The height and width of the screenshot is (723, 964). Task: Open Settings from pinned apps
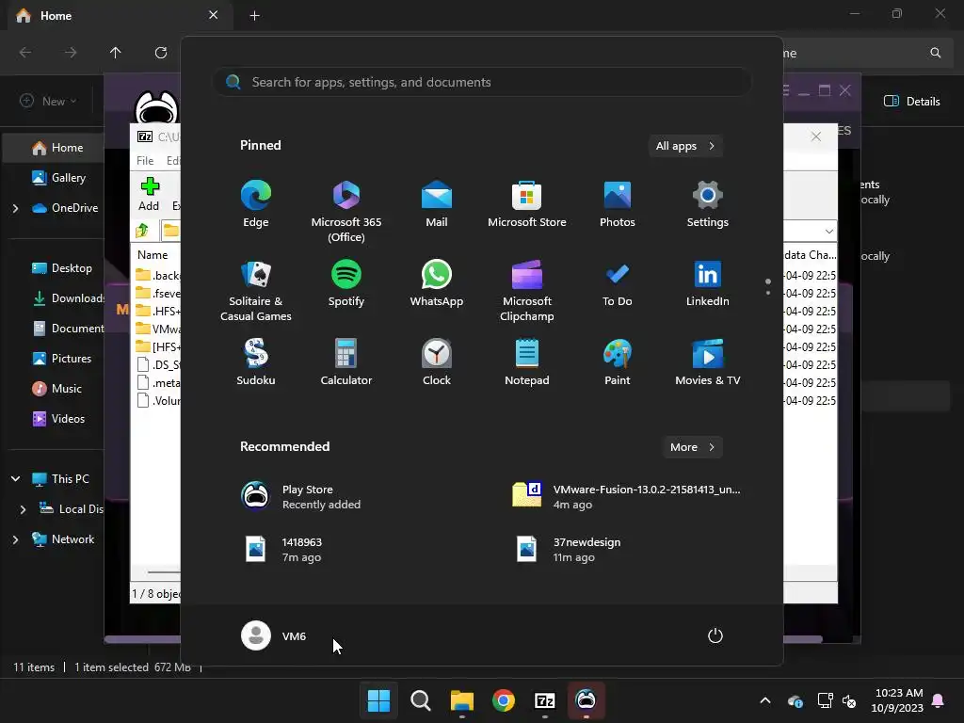(708, 204)
